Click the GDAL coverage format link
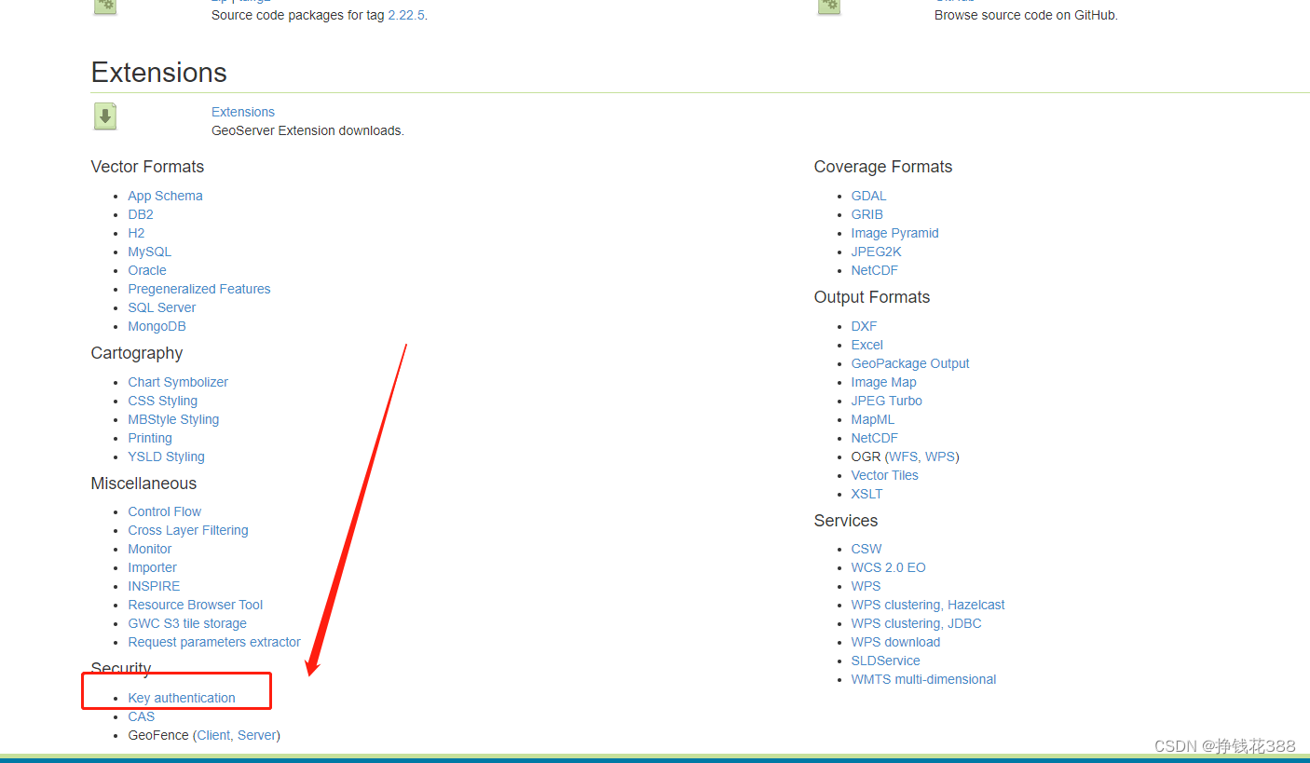Viewport: 1310px width, 763px height. [x=868, y=196]
